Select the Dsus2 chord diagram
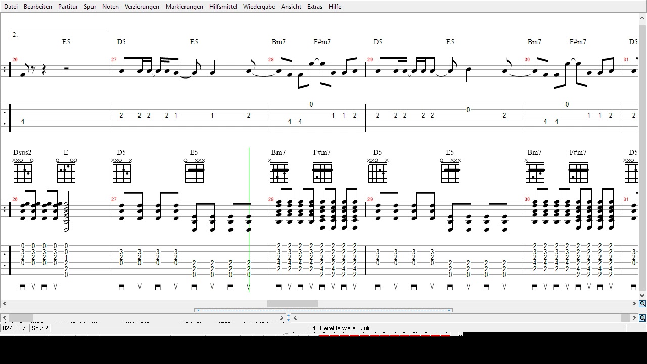This screenshot has height=364, width=647. coord(23,170)
